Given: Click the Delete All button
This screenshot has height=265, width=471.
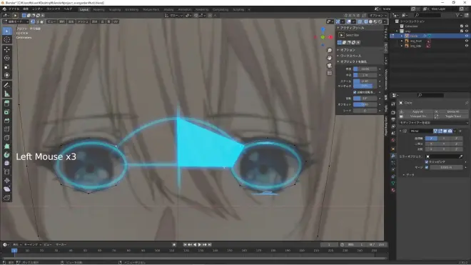Looking at the screenshot, I should click(x=452, y=111).
